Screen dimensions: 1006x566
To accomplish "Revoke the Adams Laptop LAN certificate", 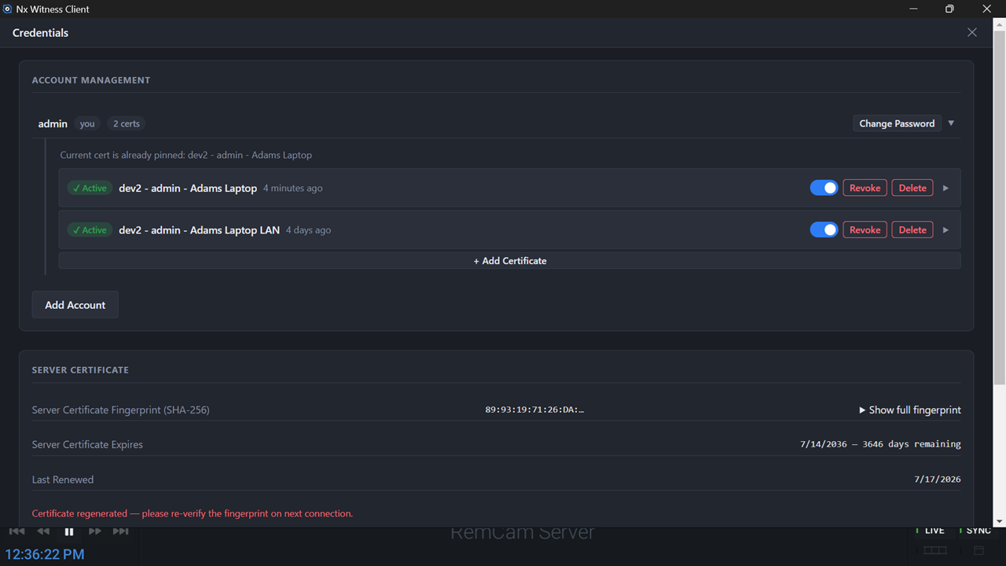I will pos(865,230).
